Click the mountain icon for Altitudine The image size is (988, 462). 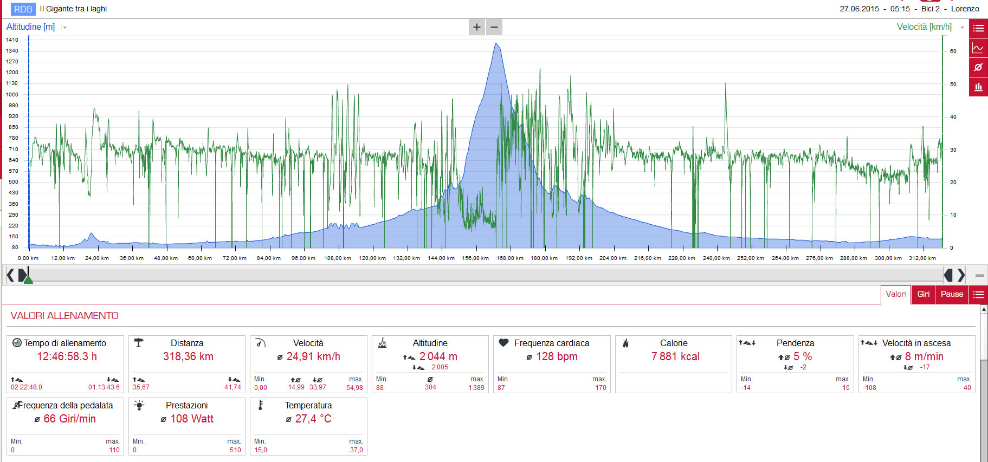(382, 343)
